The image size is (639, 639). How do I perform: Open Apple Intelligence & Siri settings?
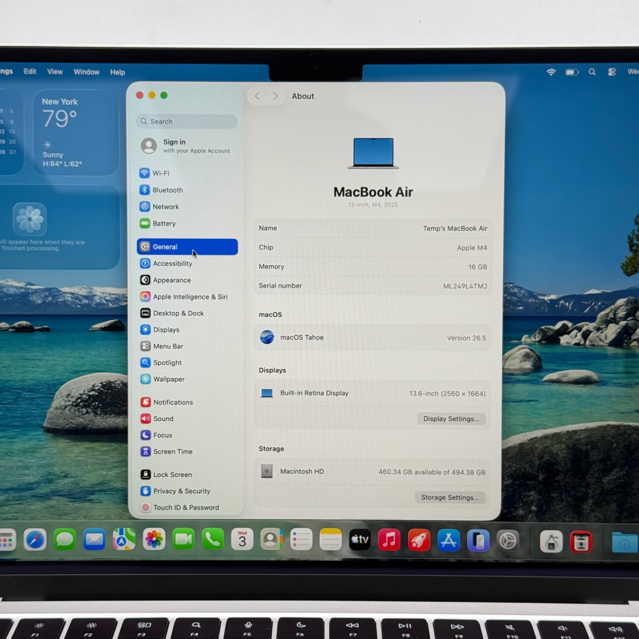click(187, 296)
